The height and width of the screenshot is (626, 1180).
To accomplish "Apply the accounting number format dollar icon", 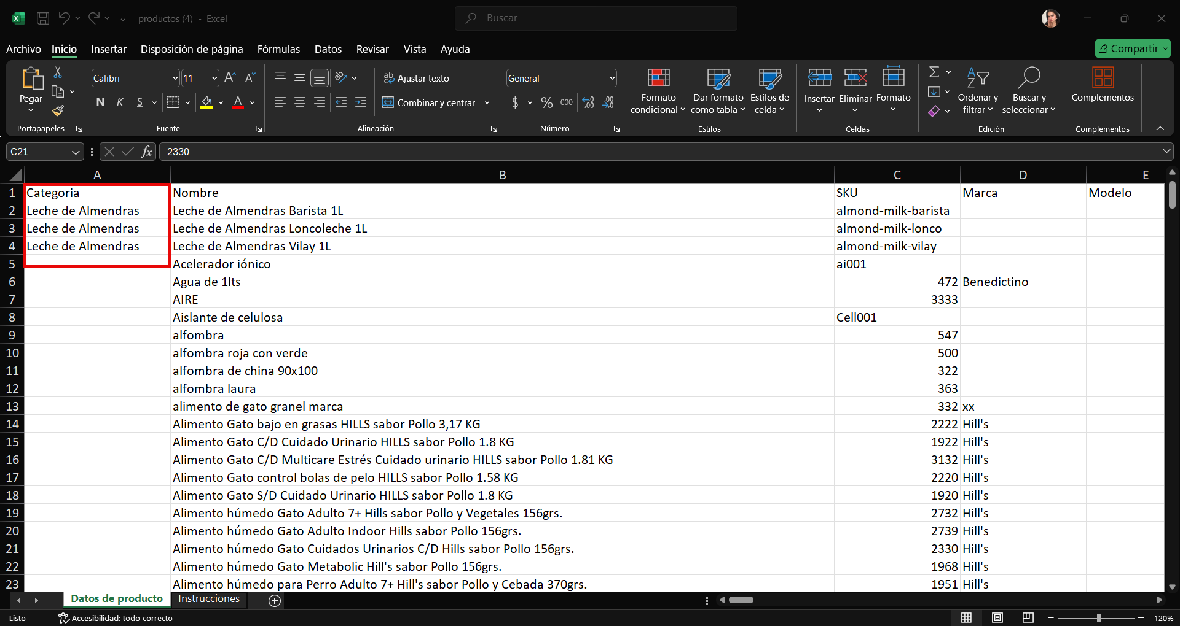I will [515, 102].
